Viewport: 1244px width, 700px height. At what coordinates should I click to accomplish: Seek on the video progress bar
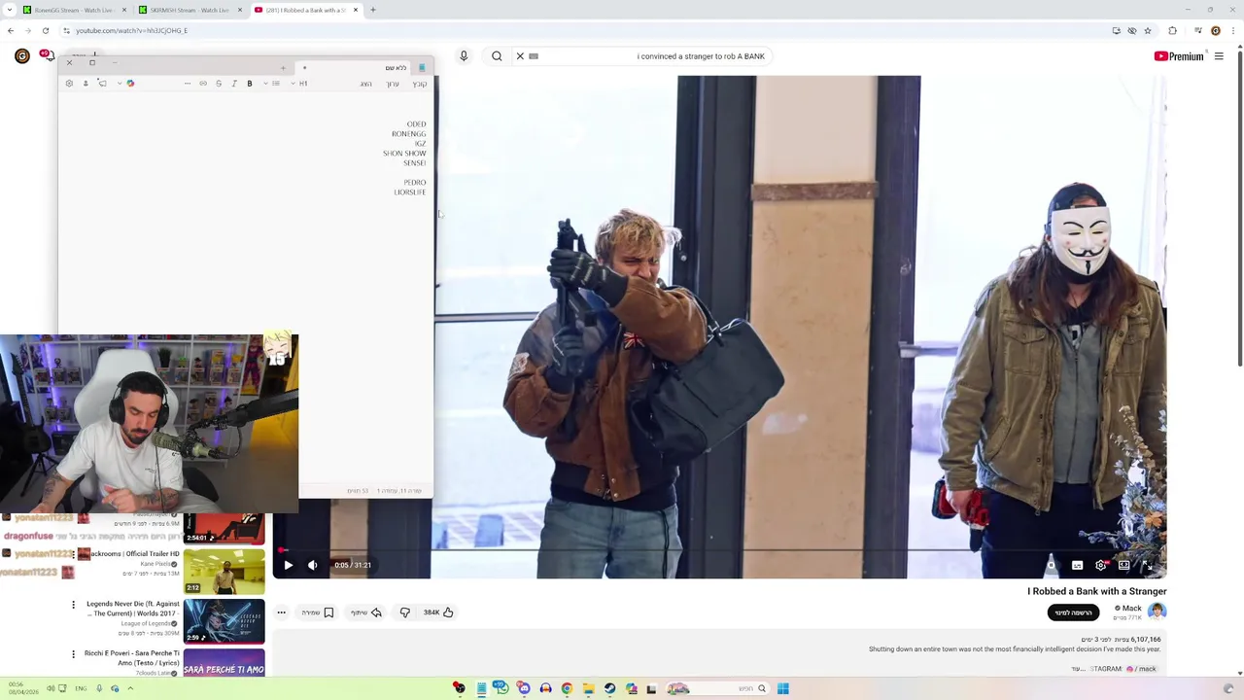(719, 550)
